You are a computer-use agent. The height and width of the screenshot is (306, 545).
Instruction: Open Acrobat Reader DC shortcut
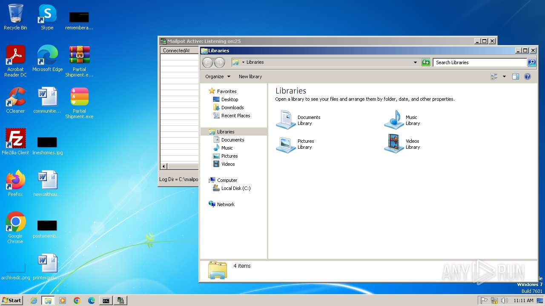(x=15, y=61)
